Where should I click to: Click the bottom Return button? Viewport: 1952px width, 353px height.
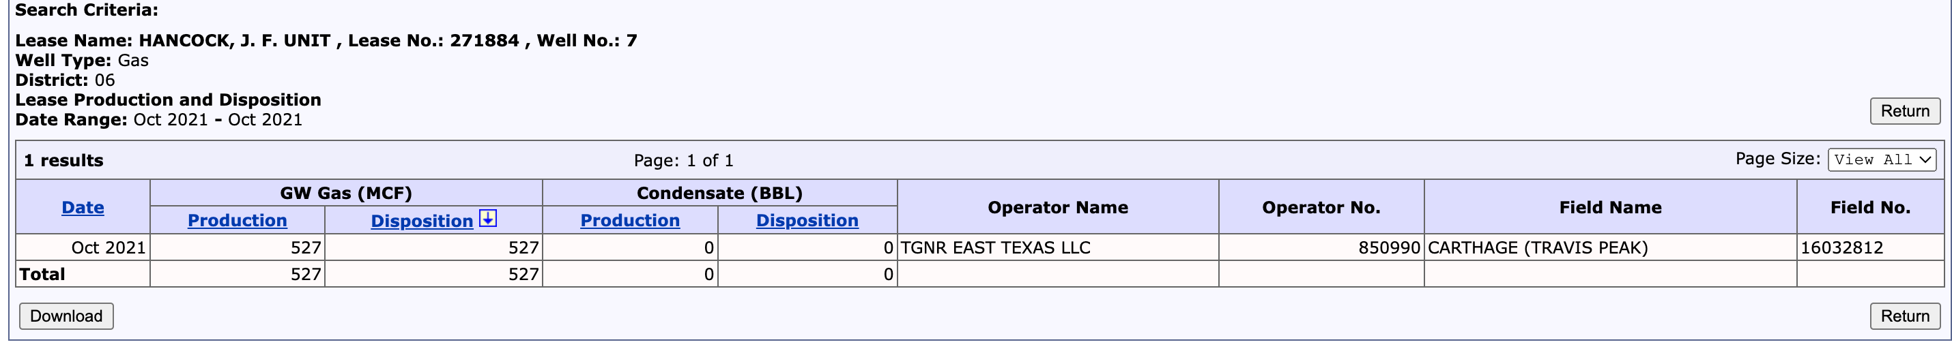point(1904,316)
